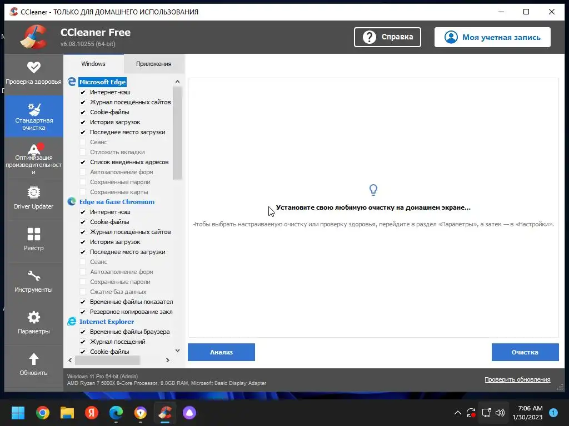Uncheck Временные файлы браузера checkbox
The image size is (569, 426).
83,332
